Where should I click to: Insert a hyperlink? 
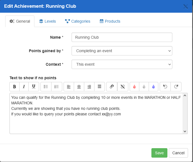coord(112,87)
